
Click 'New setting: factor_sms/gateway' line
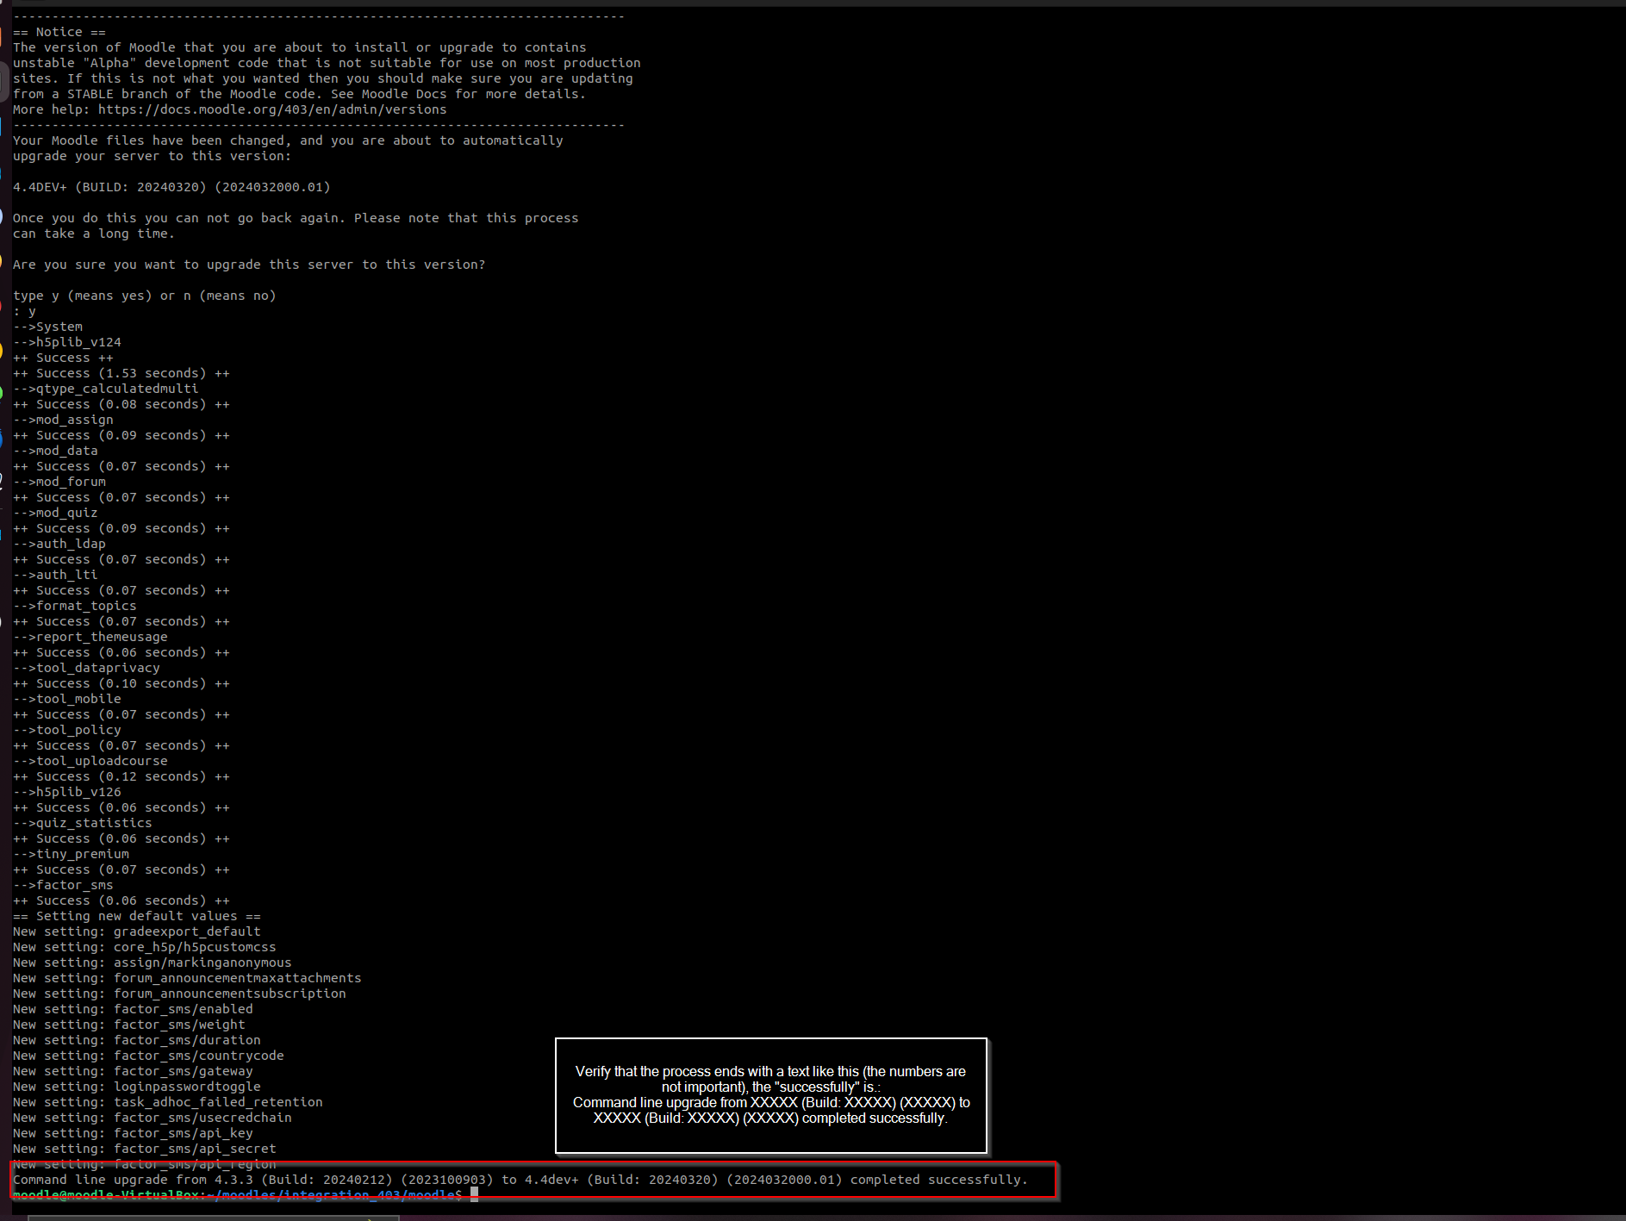pos(133,1071)
